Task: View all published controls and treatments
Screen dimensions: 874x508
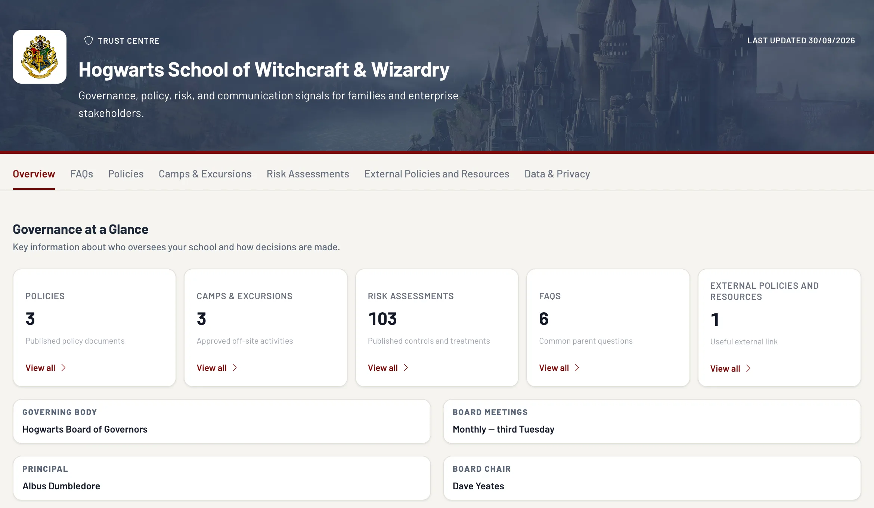Action: click(x=388, y=368)
